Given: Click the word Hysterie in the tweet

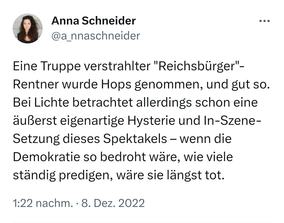Looking at the screenshot, I should pyautogui.click(x=151, y=121).
